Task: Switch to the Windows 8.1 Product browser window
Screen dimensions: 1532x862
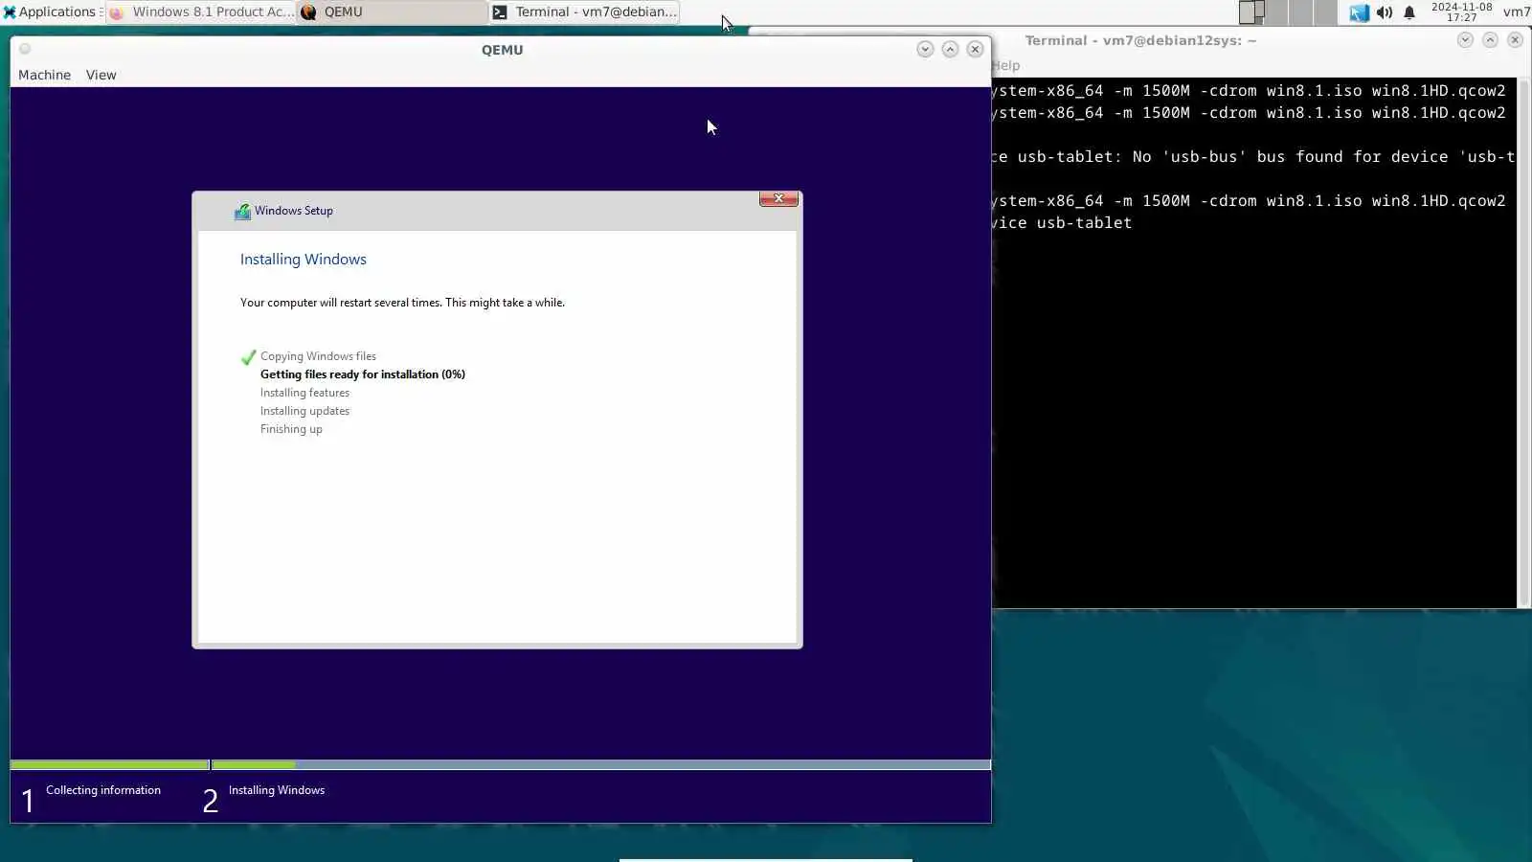Action: coord(201,11)
